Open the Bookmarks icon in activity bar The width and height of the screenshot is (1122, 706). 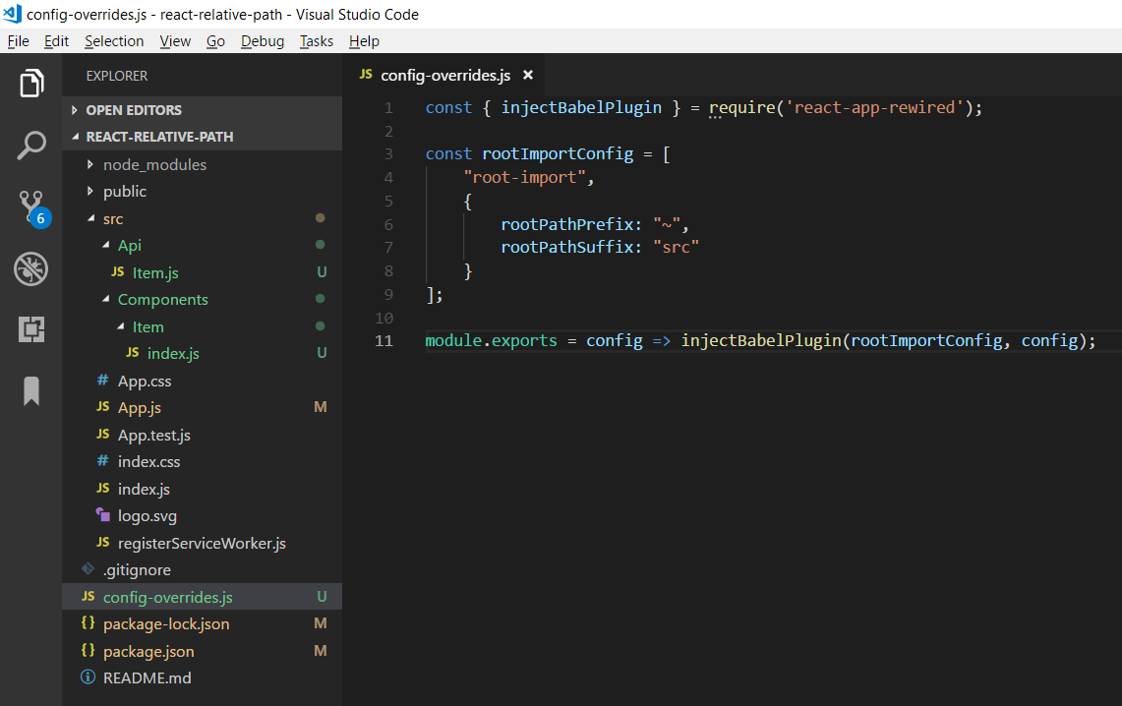(x=30, y=391)
